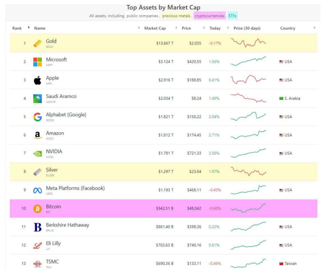
Task: Sort table by Country column header
Action: point(288,28)
